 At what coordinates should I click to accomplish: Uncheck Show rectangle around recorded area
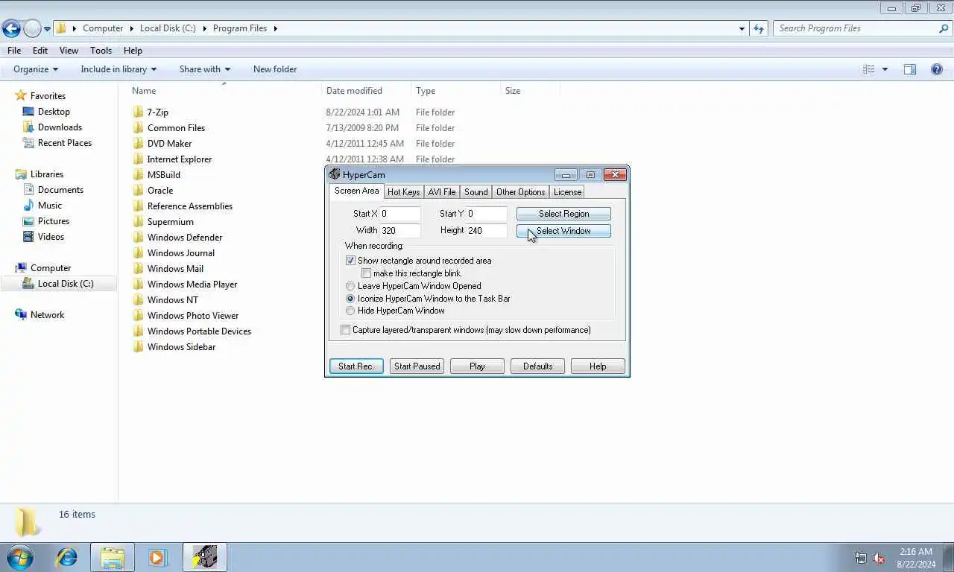(350, 261)
